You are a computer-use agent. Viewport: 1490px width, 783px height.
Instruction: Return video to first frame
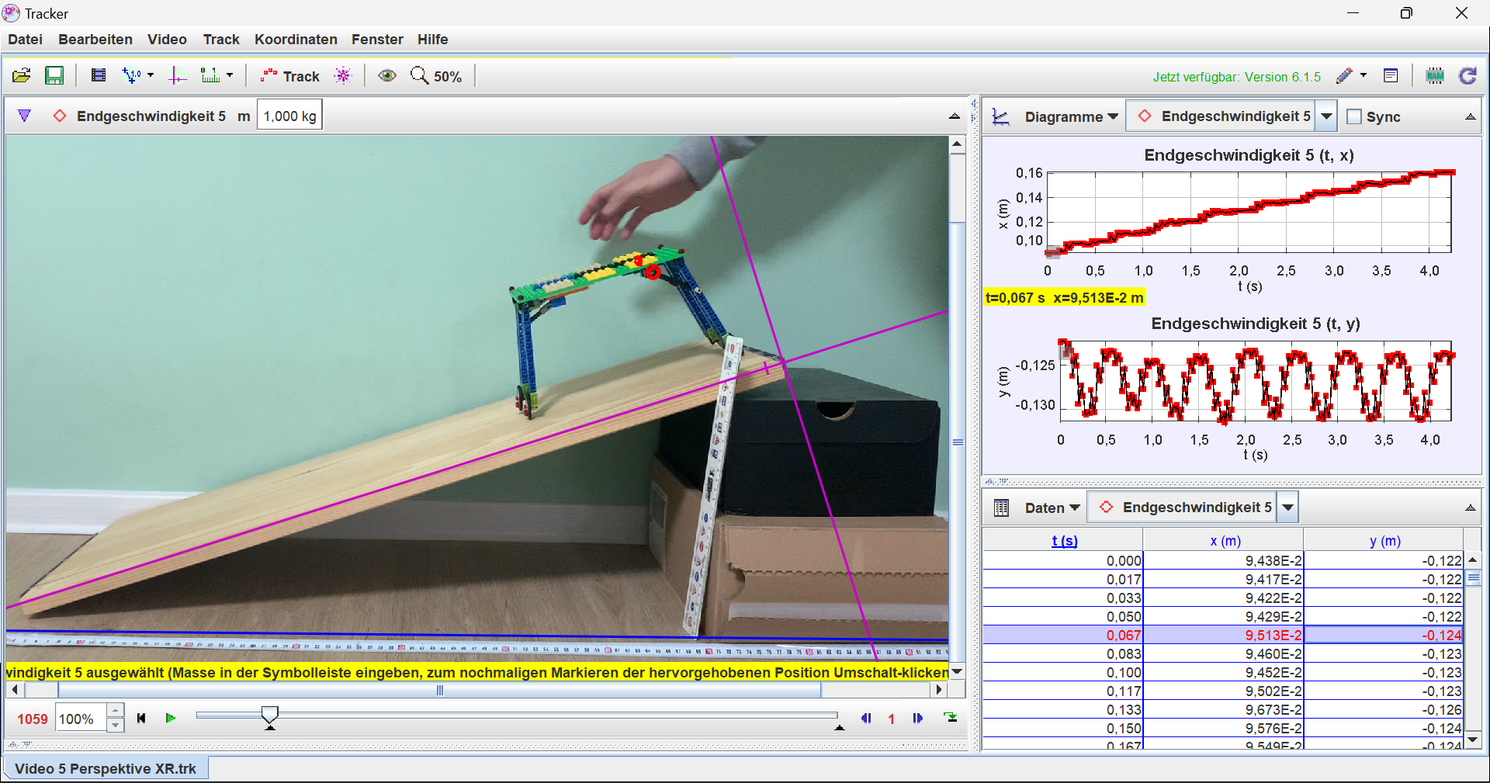(141, 719)
